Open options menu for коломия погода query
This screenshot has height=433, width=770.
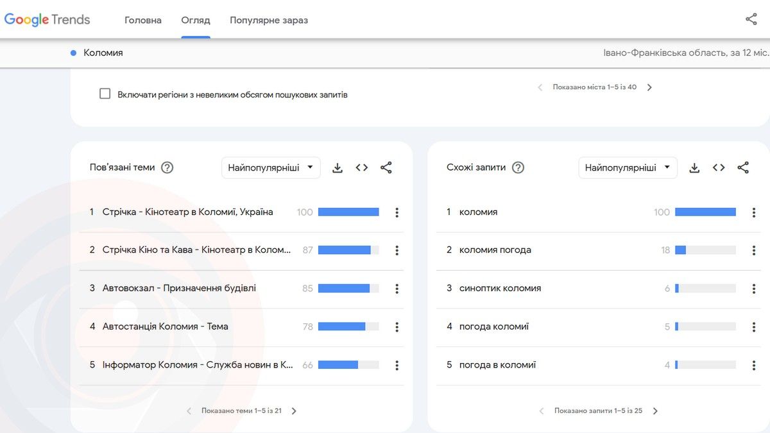(753, 250)
